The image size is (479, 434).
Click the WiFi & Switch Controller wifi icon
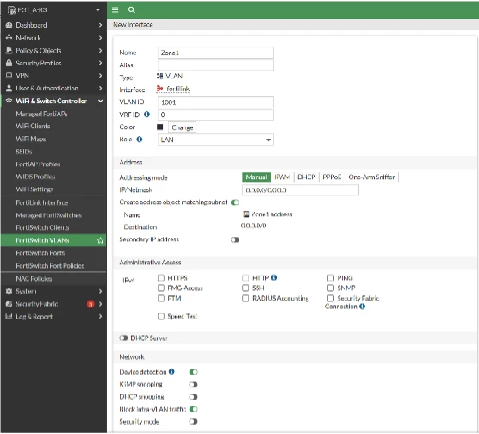click(9, 101)
